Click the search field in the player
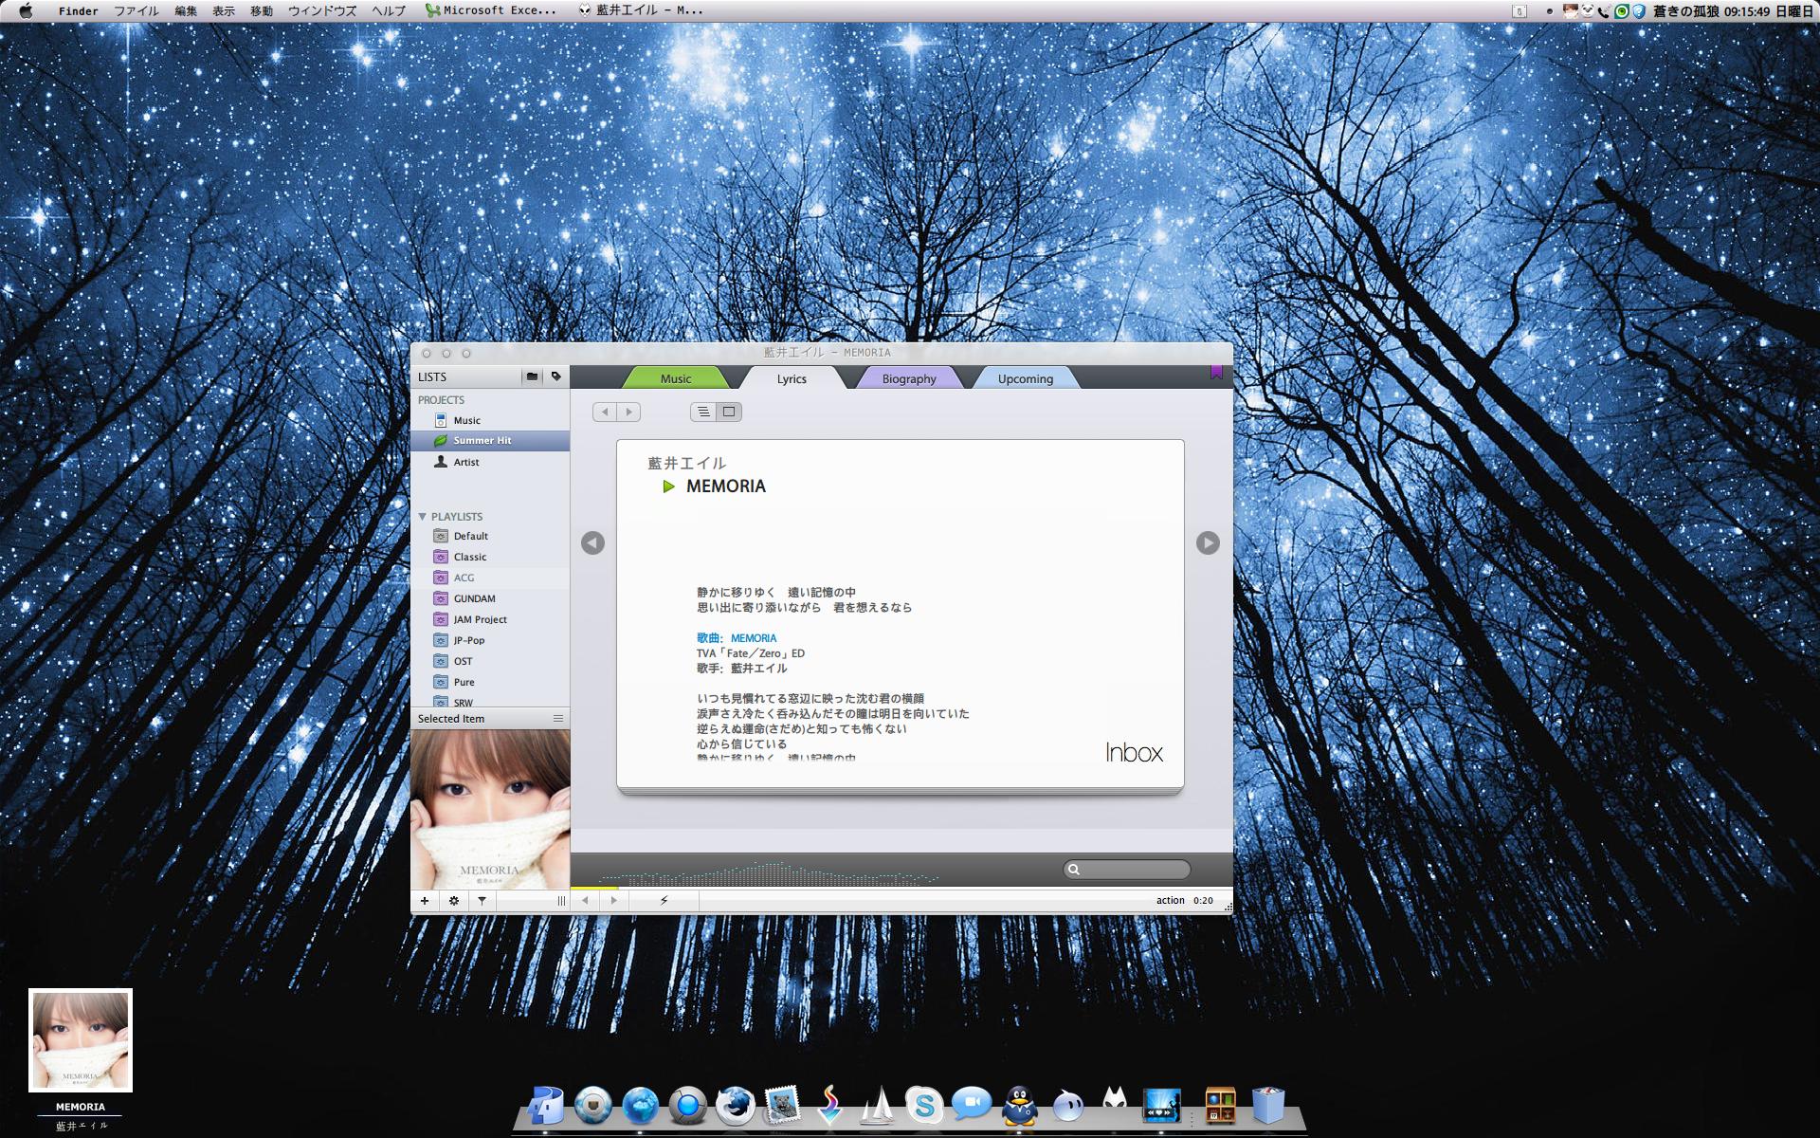The height and width of the screenshot is (1138, 1820). click(x=1126, y=870)
